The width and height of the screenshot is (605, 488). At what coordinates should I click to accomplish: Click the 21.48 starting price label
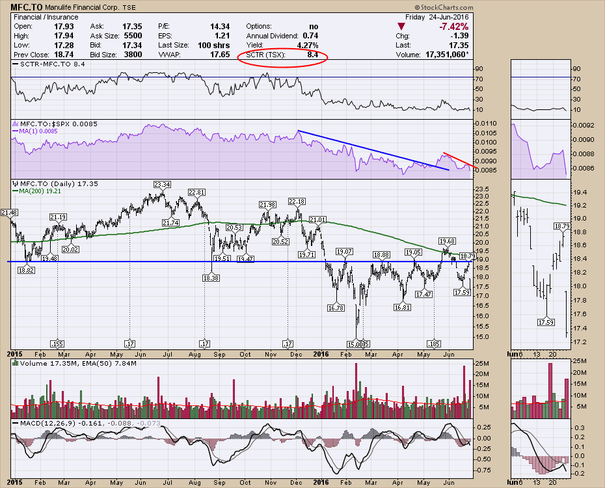point(9,213)
